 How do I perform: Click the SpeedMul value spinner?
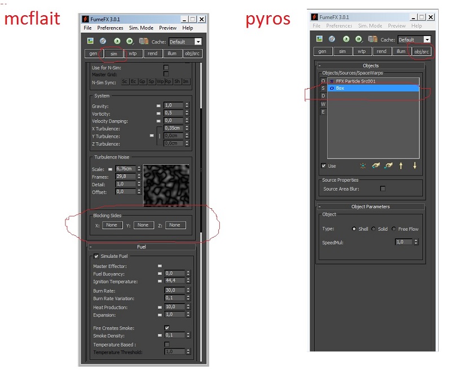point(416,242)
